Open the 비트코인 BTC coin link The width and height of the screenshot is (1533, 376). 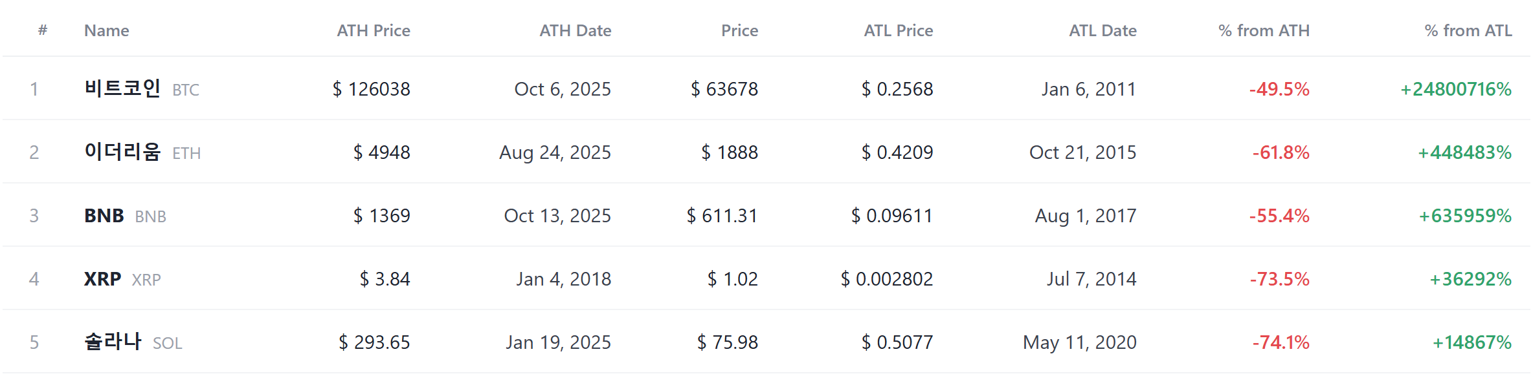(x=142, y=89)
